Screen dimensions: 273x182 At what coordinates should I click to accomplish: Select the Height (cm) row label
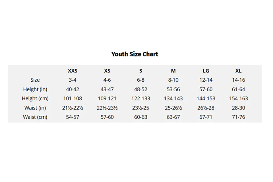[x=35, y=98]
